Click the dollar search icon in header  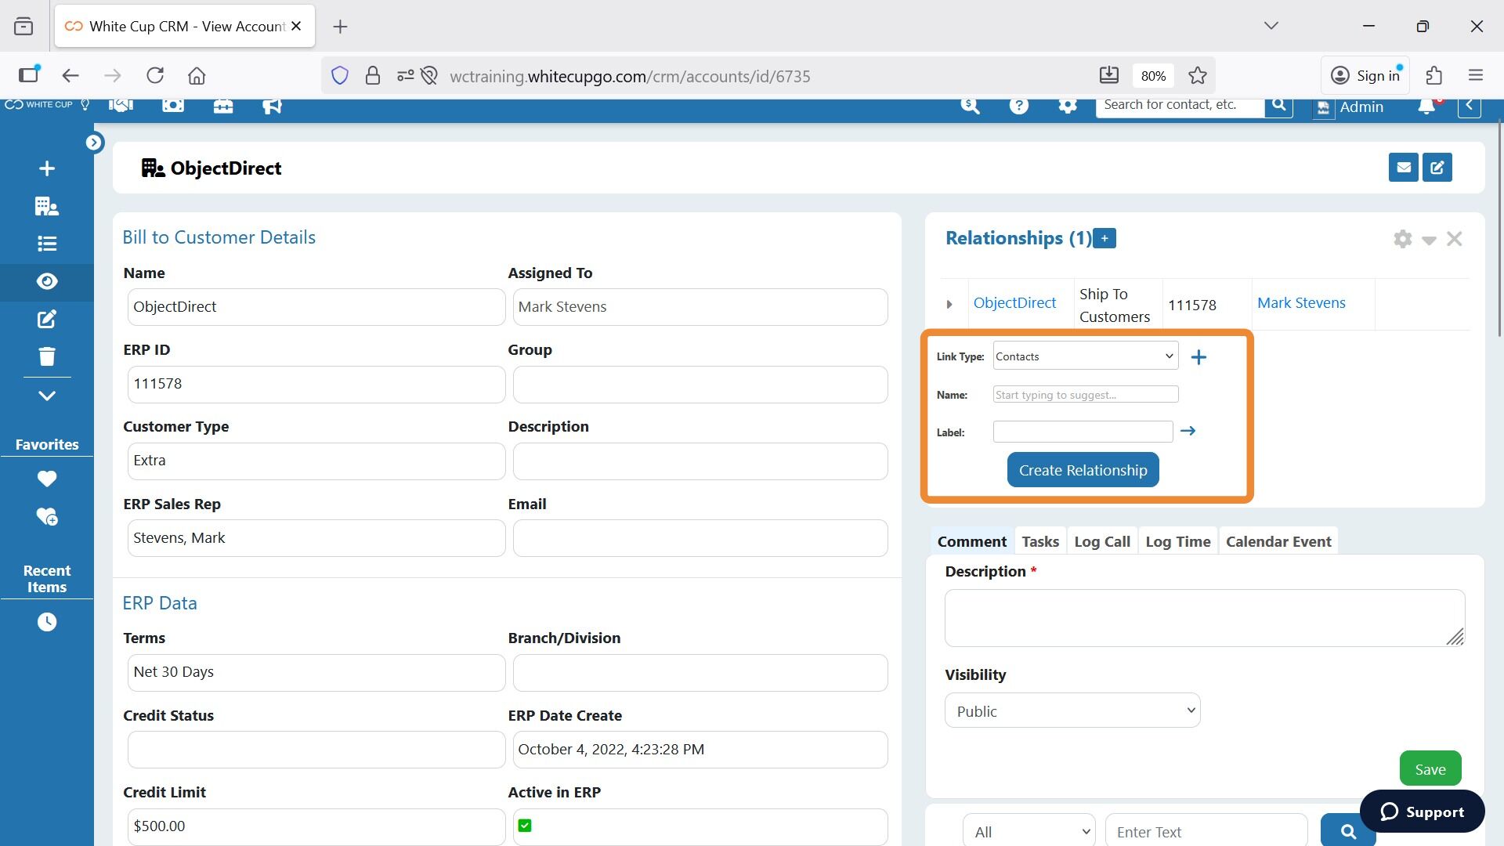pos(971,105)
